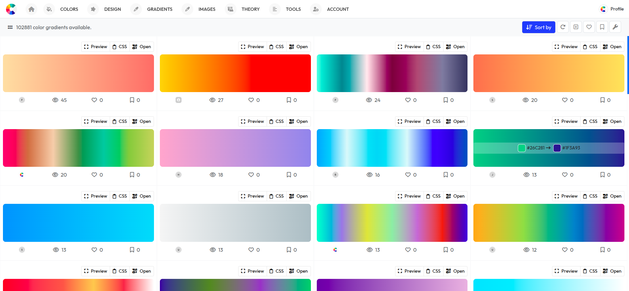Open the GRADIENTS menu

160,9
